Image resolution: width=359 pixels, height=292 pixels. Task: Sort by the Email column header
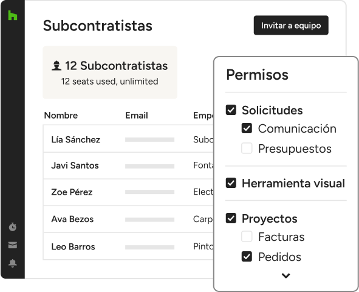click(x=137, y=116)
